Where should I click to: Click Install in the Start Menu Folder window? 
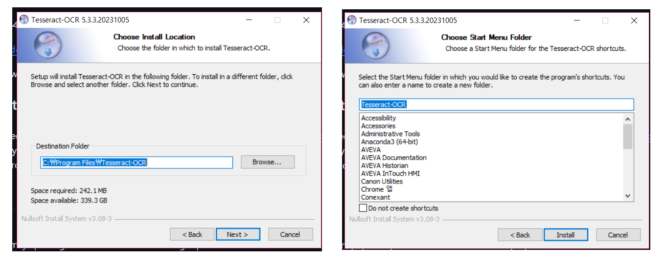click(x=566, y=235)
